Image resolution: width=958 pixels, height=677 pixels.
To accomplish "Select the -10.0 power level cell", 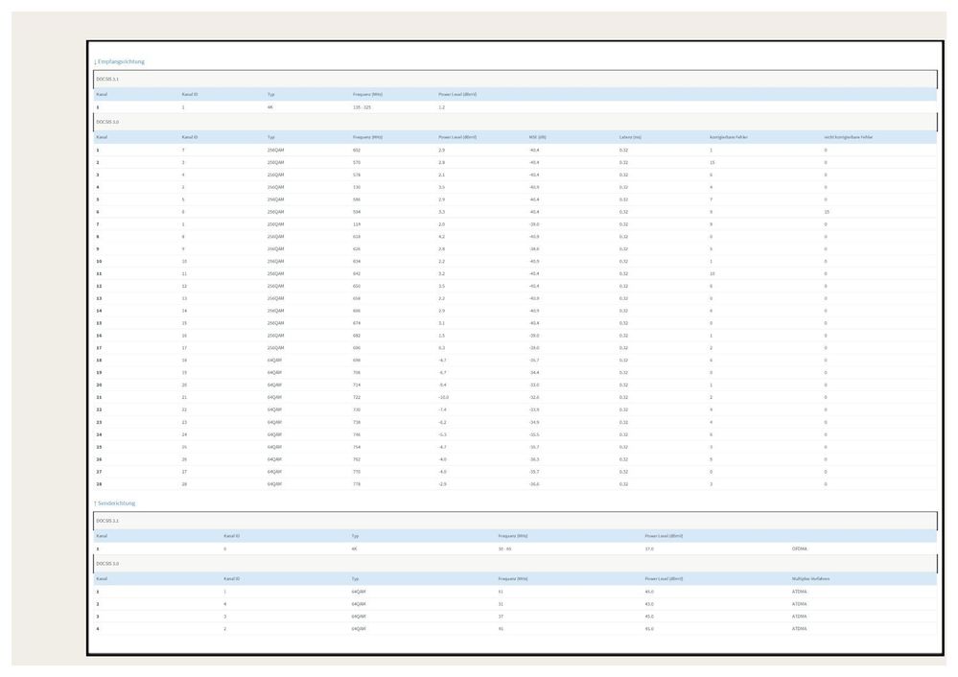I will [x=444, y=398].
